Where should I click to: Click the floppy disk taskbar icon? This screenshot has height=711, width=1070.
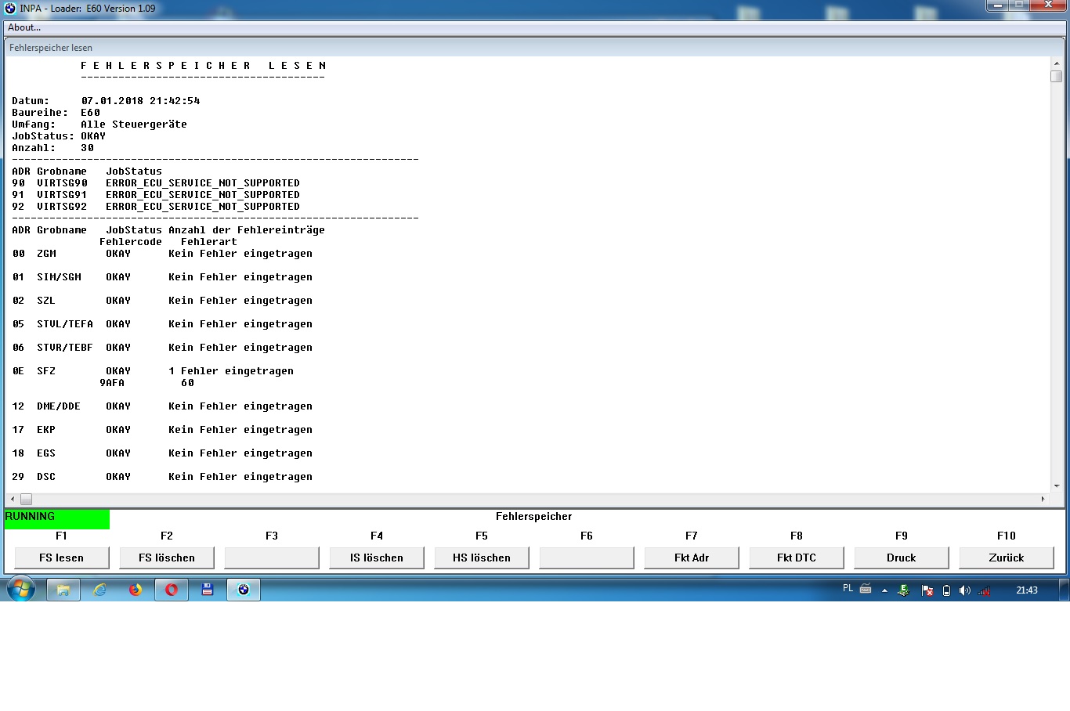coord(208,590)
